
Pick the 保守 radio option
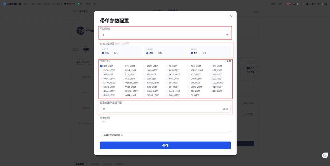click(x=200, y=53)
